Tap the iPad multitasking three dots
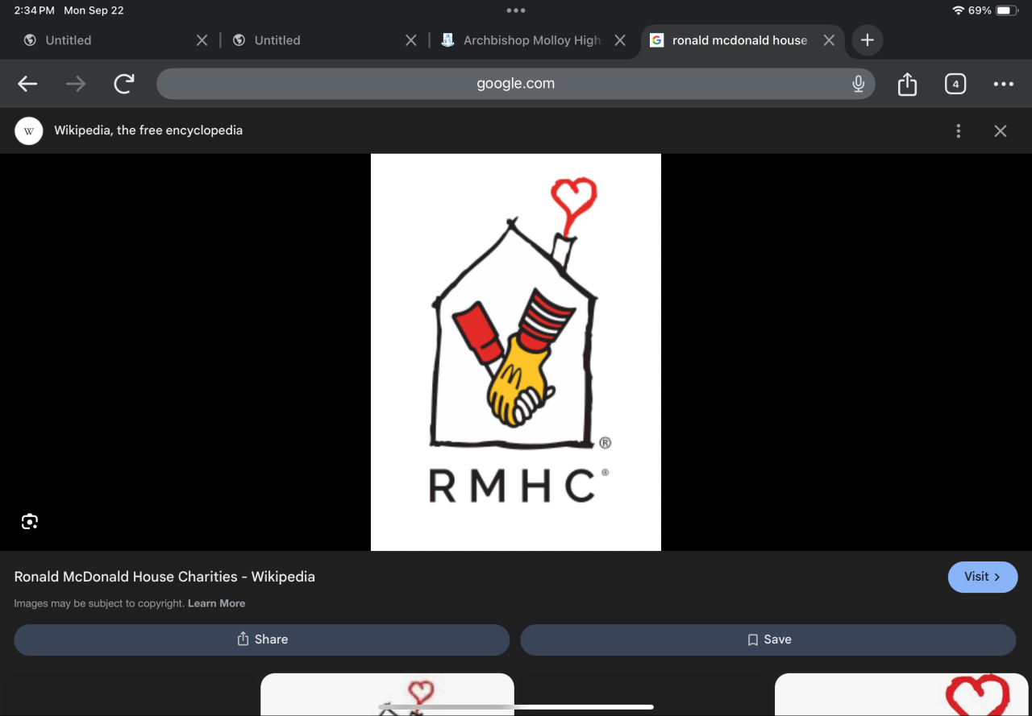The height and width of the screenshot is (716, 1032). click(516, 10)
